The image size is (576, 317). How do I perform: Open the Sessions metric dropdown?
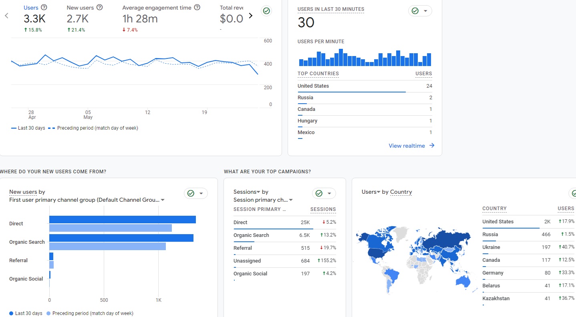pyautogui.click(x=247, y=192)
